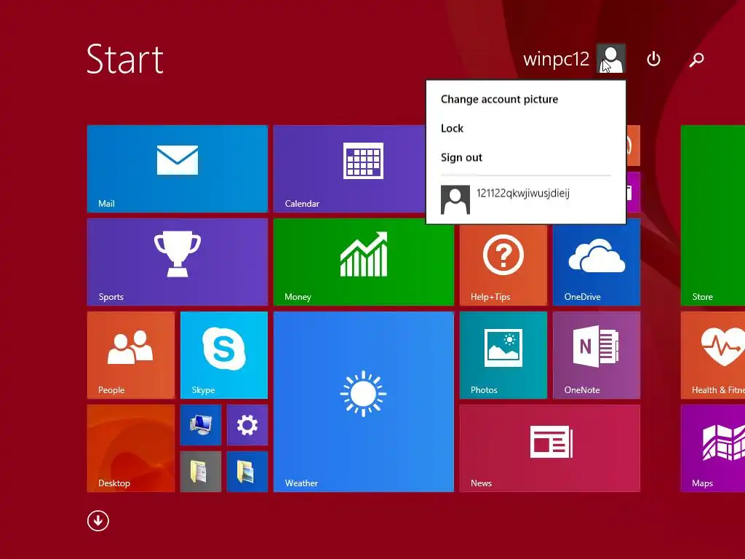745x559 pixels.
Task: Choose Sign out from the account menu
Action: [461, 157]
